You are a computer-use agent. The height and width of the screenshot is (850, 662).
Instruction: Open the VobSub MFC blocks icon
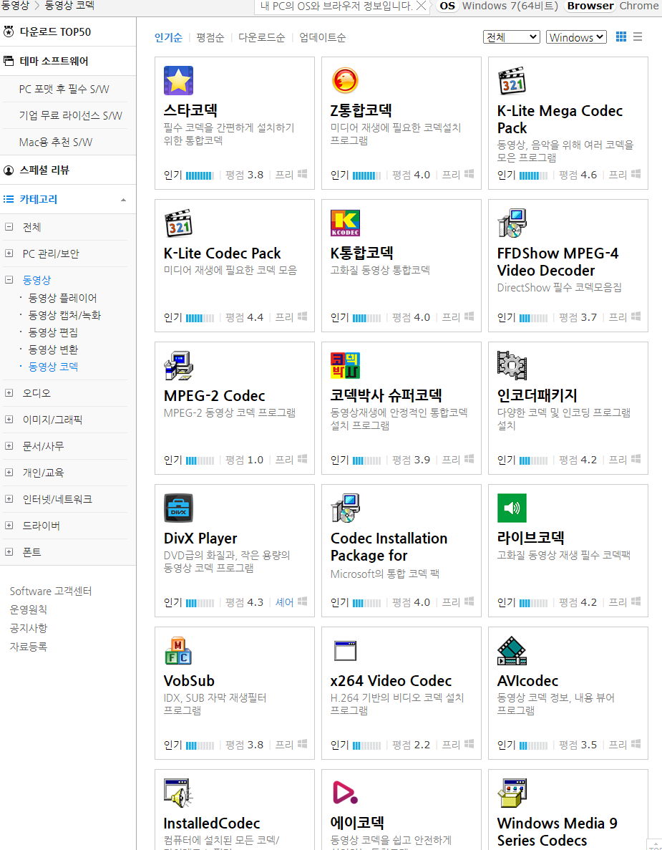tap(178, 650)
